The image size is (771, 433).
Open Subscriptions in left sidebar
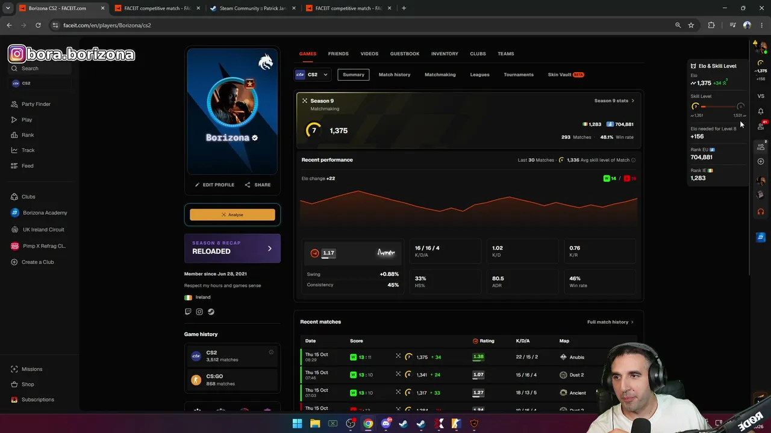pyautogui.click(x=33, y=400)
